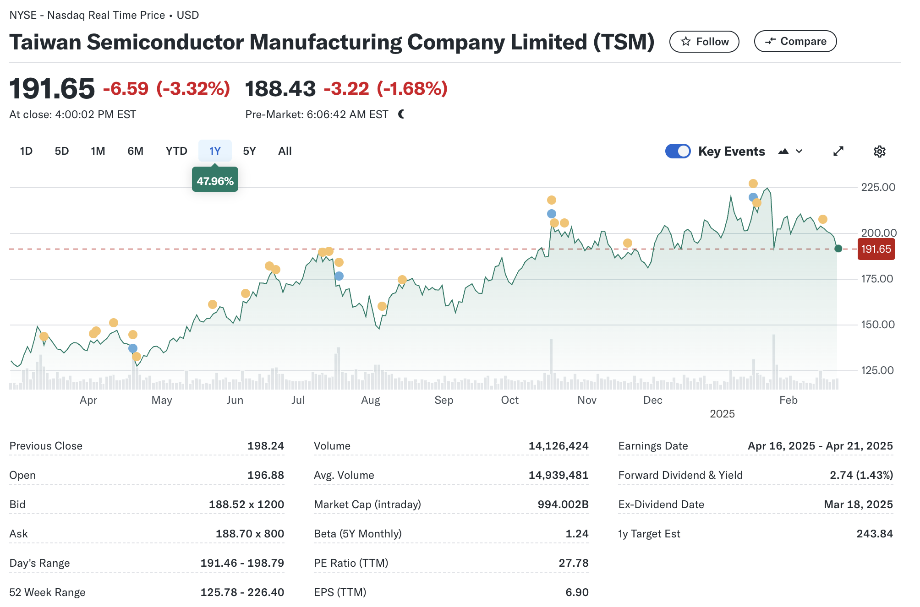
Task: Select the 5Y time range tab
Action: tap(249, 151)
